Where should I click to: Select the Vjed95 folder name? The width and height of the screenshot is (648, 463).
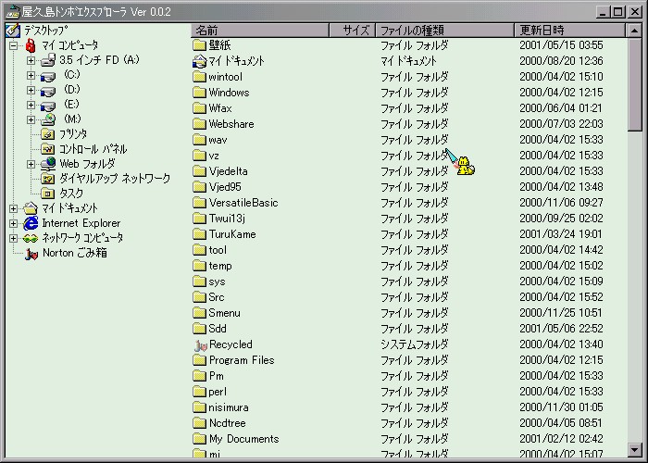[x=225, y=187]
